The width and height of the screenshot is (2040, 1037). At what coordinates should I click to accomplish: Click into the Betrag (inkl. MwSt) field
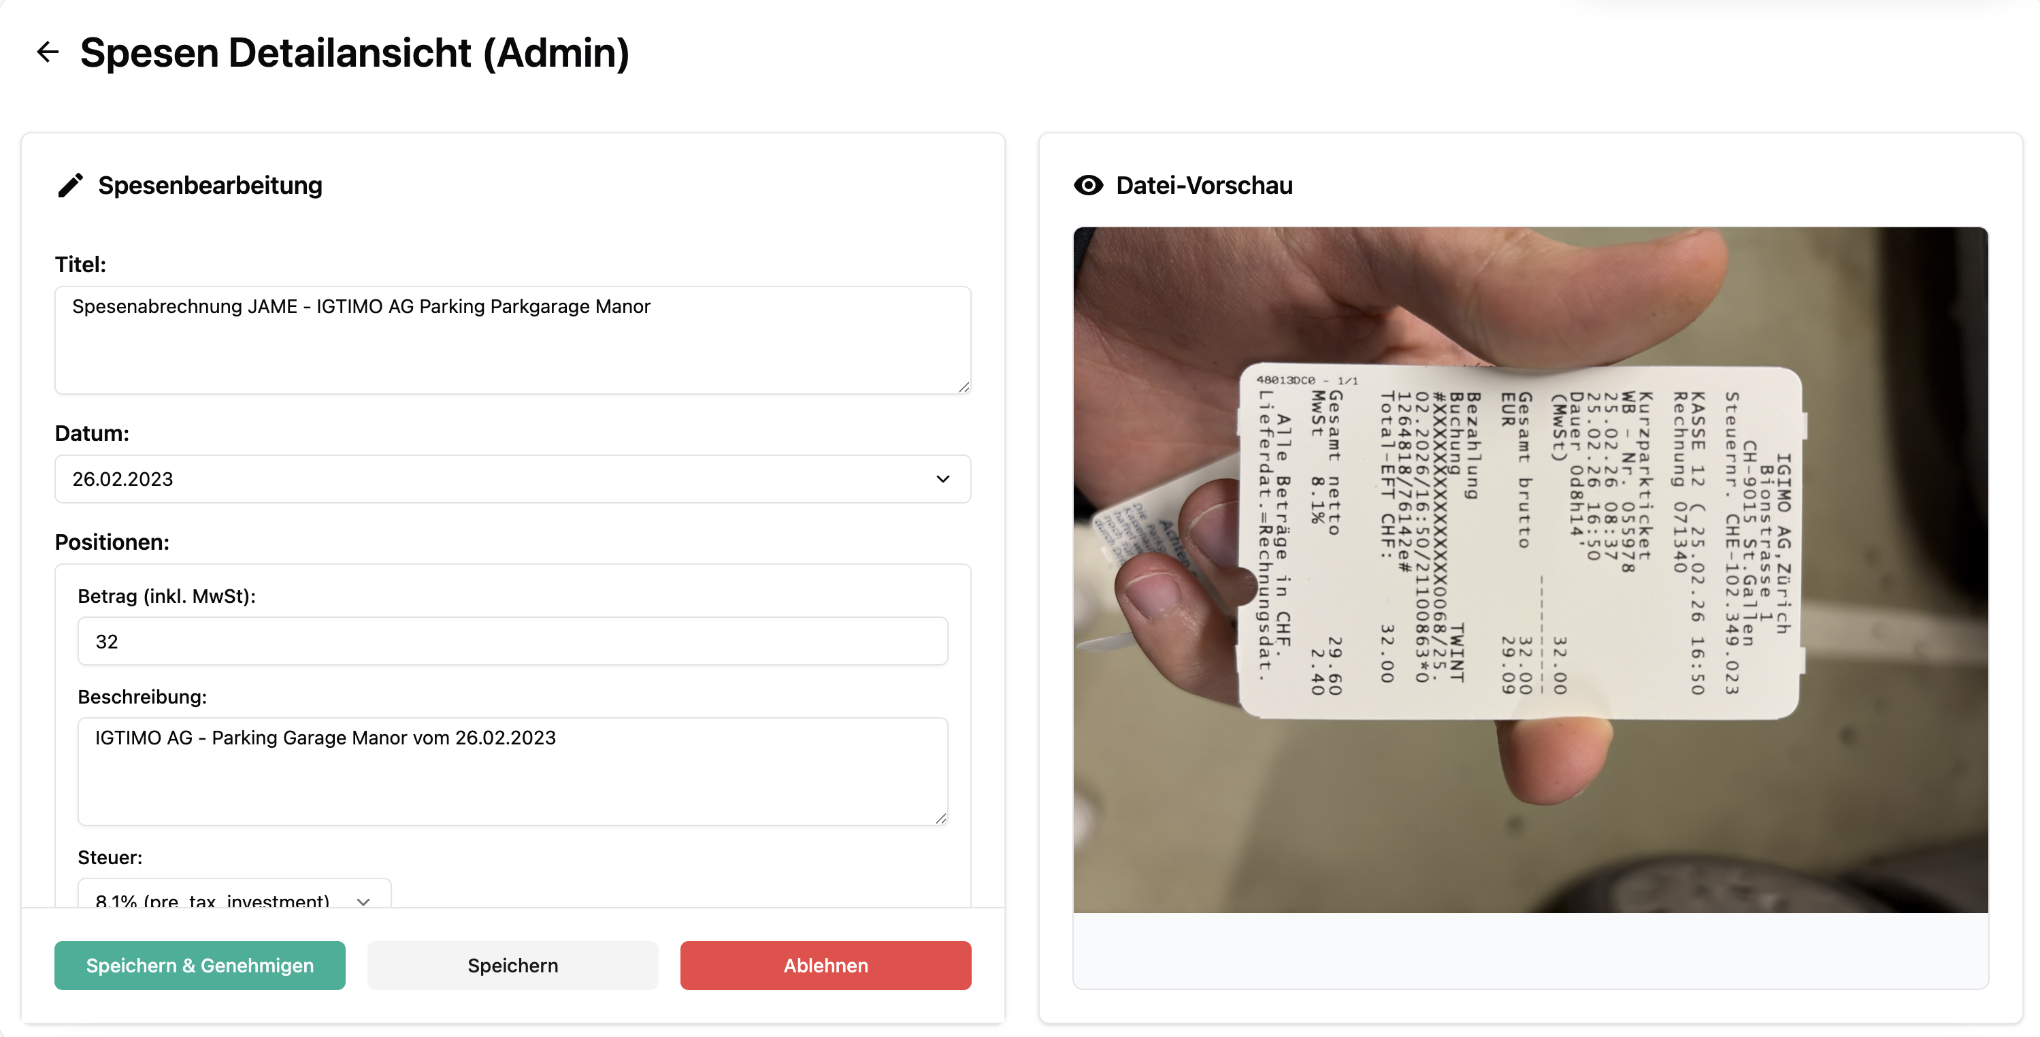click(512, 641)
